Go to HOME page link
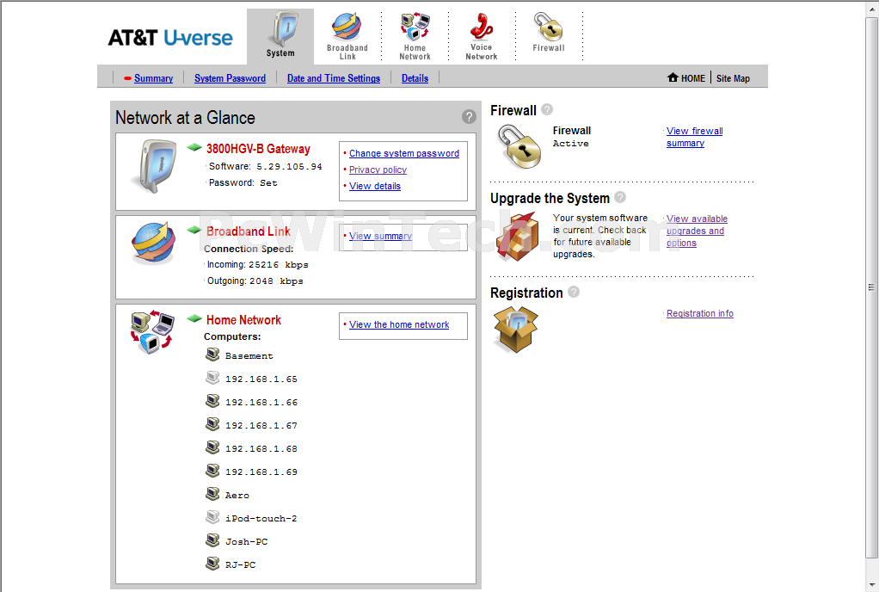 pyautogui.click(x=693, y=78)
